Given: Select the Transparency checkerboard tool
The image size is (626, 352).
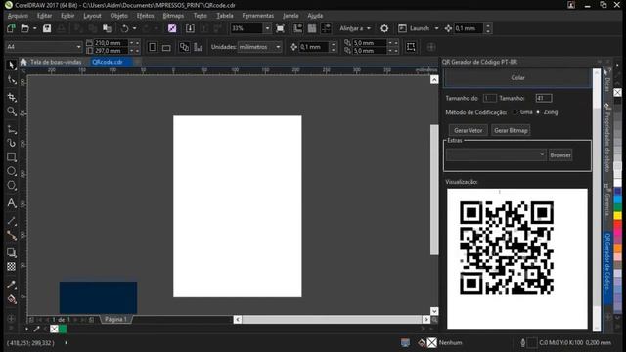Looking at the screenshot, I should tap(11, 267).
